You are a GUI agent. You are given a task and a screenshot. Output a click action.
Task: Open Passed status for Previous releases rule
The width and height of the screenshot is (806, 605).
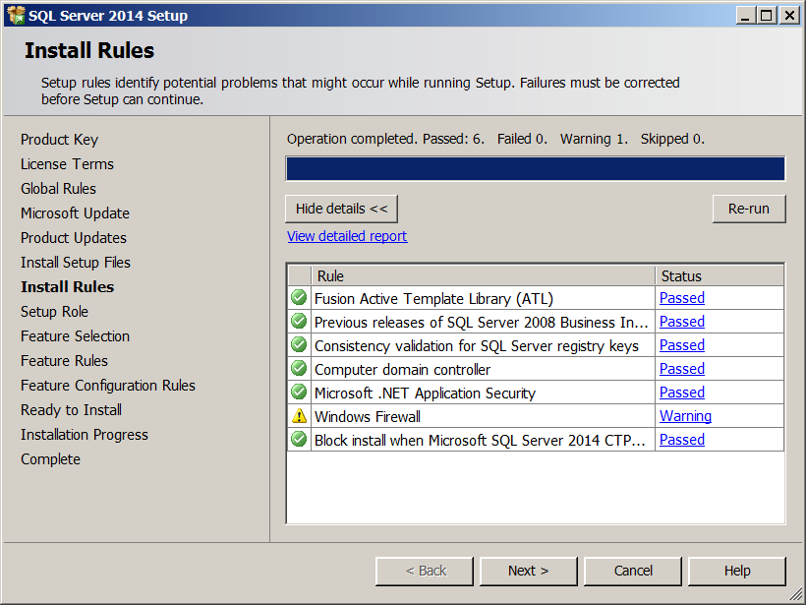click(681, 322)
